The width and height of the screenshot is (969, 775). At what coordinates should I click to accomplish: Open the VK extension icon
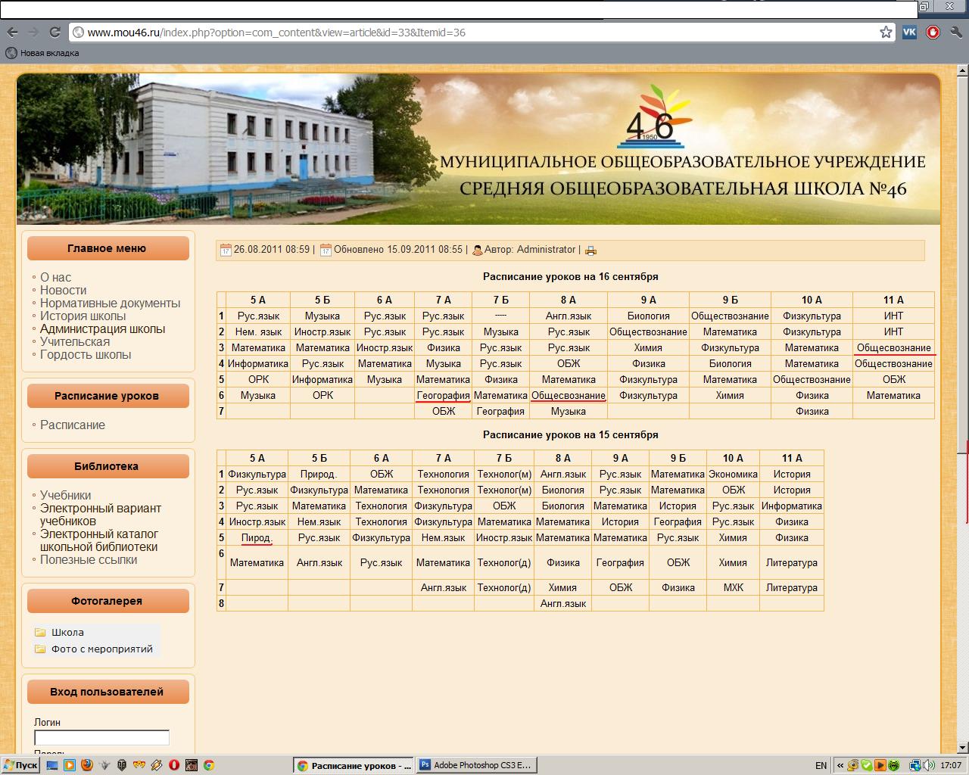(909, 32)
